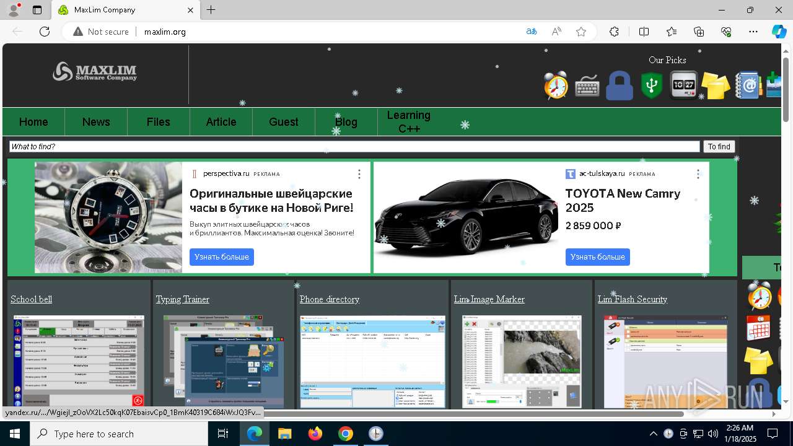Click Узнать больше on the watch ad
This screenshot has width=793, height=446.
(x=222, y=256)
